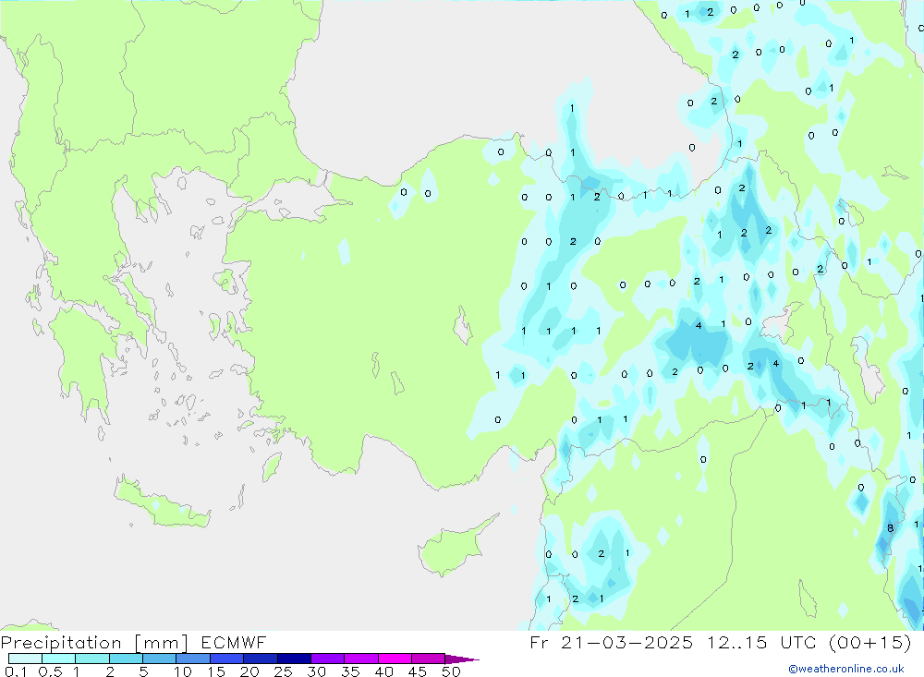Screen dimensions: 924x677
Task: Pick the 10–15 mm blue legend swatch
Action: tap(193, 659)
